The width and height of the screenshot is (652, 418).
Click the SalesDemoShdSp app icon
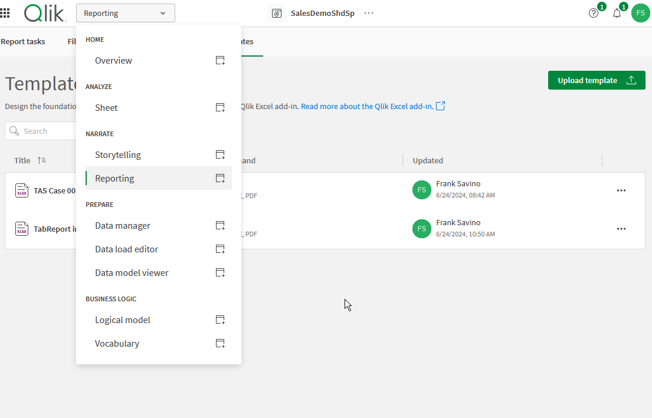pos(276,13)
